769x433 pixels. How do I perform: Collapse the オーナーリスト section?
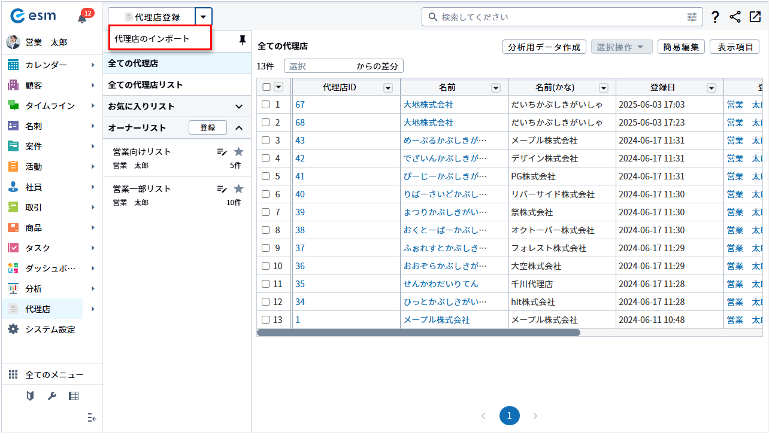click(x=239, y=128)
